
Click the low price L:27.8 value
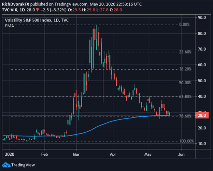point(102,10)
